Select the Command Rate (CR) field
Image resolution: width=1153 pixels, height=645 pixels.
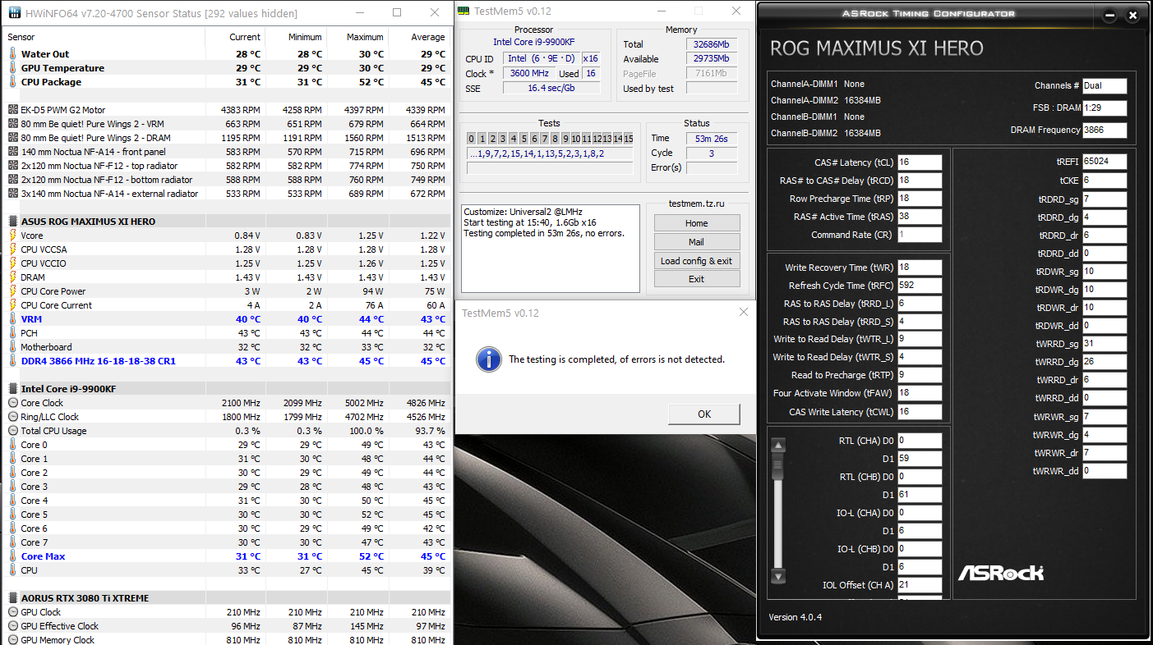pos(920,235)
